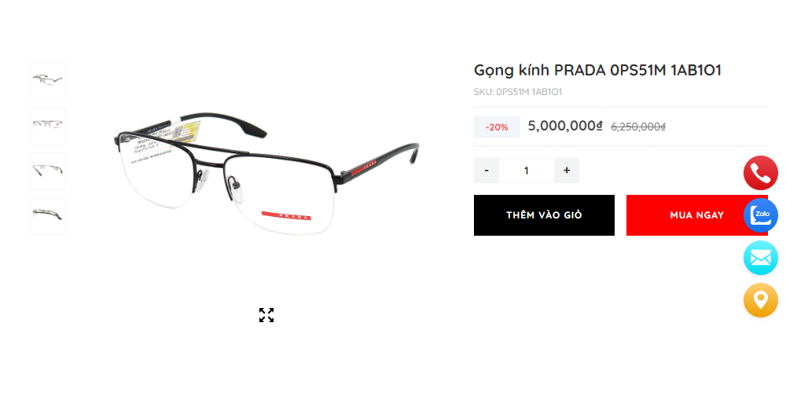This screenshot has height=396, width=797.
Task: Click the 5,000,000₫ sale price
Action: 565,126
